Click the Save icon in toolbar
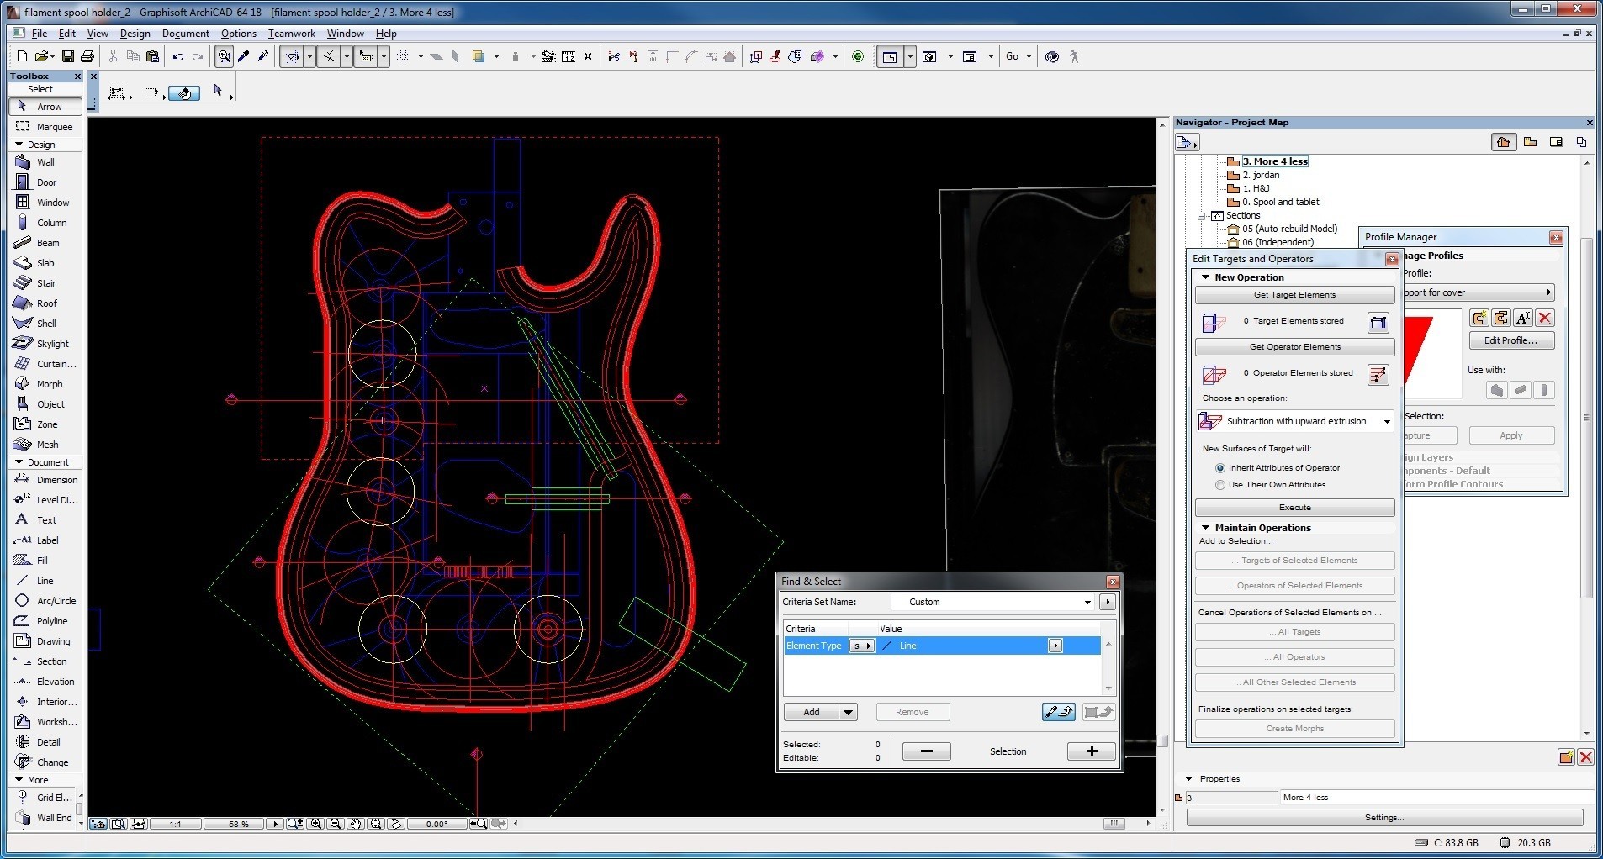The image size is (1603, 859). (68, 56)
